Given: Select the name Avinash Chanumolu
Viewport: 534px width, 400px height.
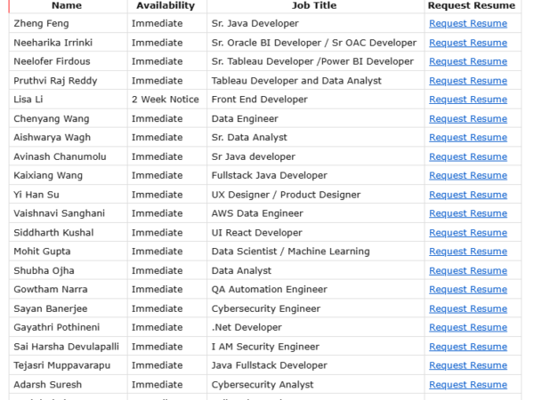Looking at the screenshot, I should 60,156.
